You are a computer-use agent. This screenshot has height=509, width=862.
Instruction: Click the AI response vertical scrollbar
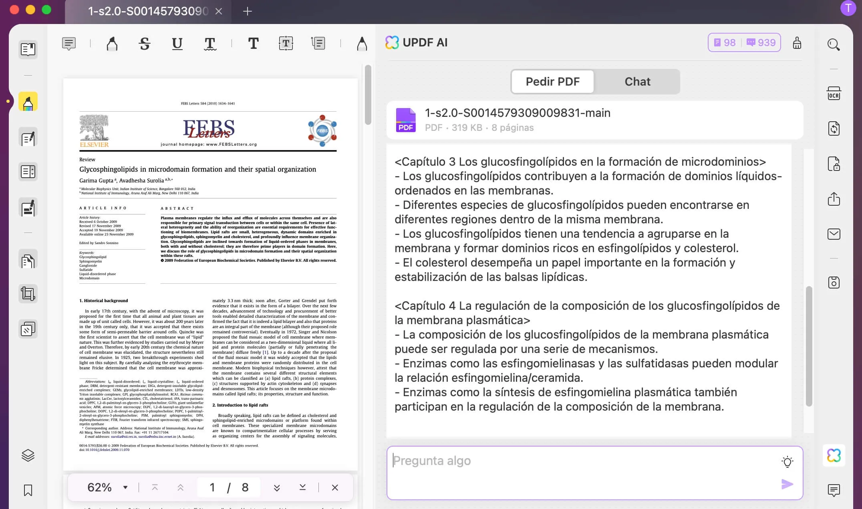click(809, 346)
